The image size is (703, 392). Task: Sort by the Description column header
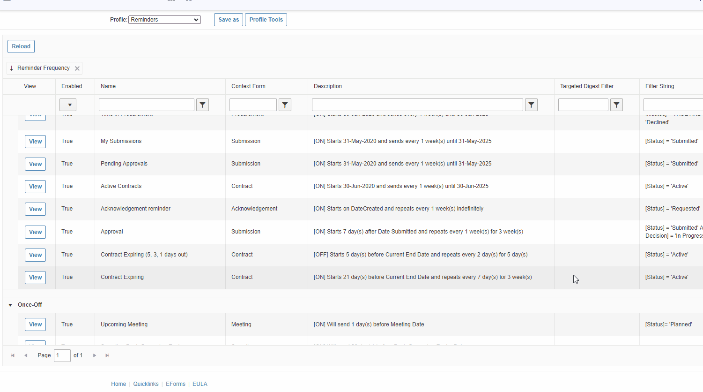pyautogui.click(x=328, y=86)
